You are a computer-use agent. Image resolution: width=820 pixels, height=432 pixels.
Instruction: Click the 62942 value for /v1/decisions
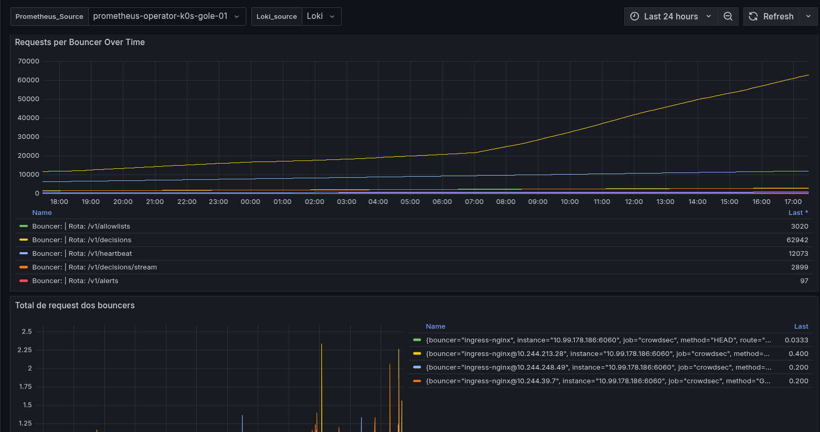797,240
